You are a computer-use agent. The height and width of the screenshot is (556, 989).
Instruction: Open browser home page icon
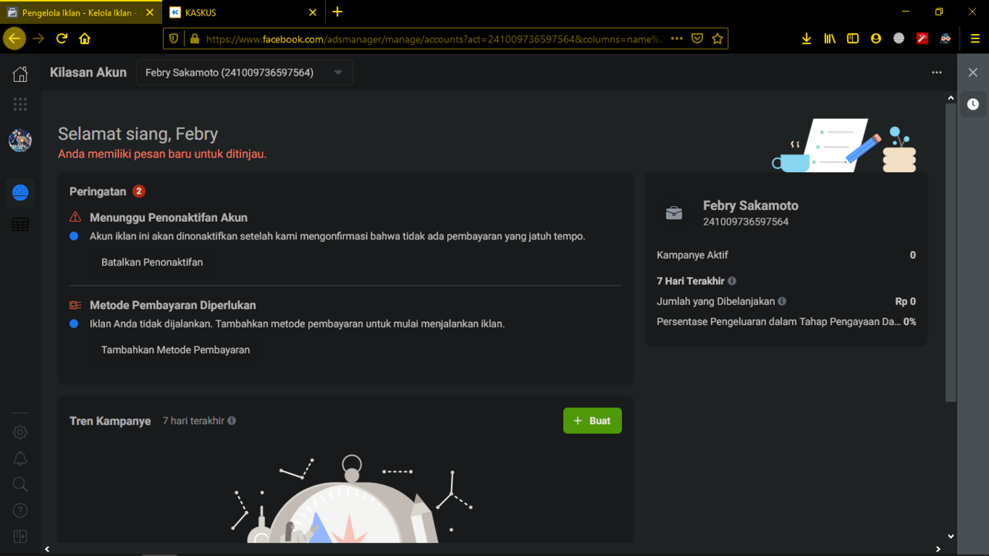click(x=85, y=38)
